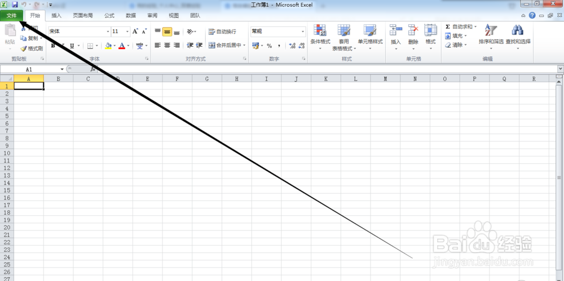Open the 页面布局 tab
The image size is (564, 281).
pos(83,15)
